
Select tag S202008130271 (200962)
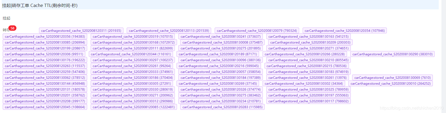(133, 95)
